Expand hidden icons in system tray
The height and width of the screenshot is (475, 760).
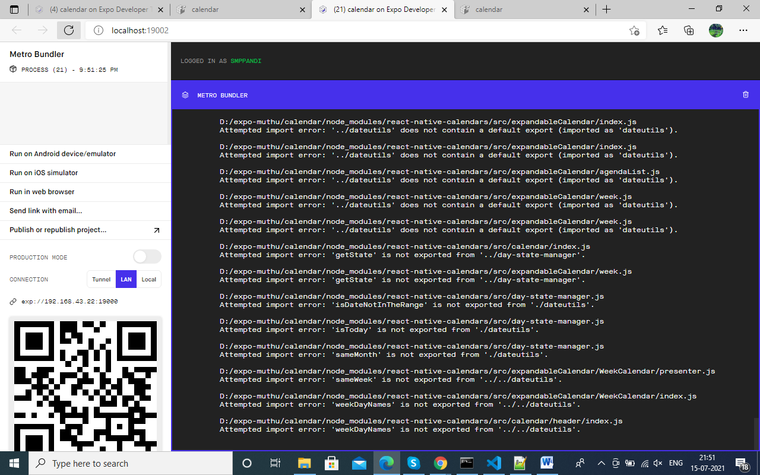coord(601,463)
